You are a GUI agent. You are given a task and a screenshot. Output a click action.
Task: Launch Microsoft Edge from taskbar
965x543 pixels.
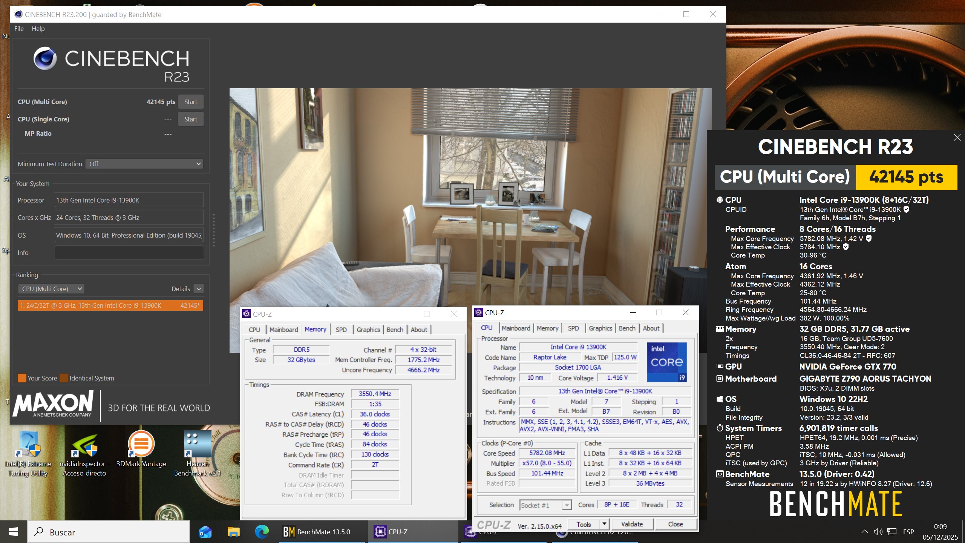262,532
